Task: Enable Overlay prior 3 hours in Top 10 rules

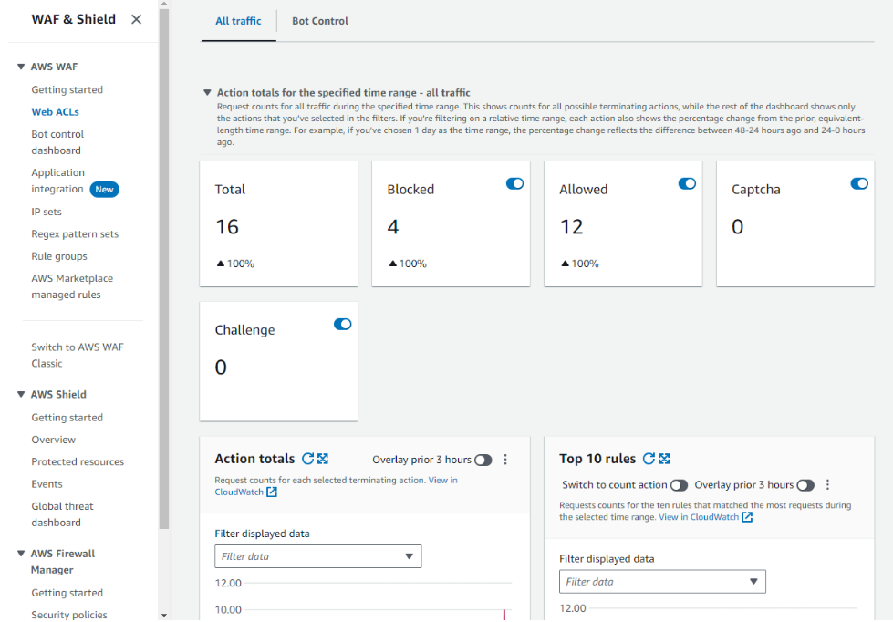Action: (x=805, y=485)
